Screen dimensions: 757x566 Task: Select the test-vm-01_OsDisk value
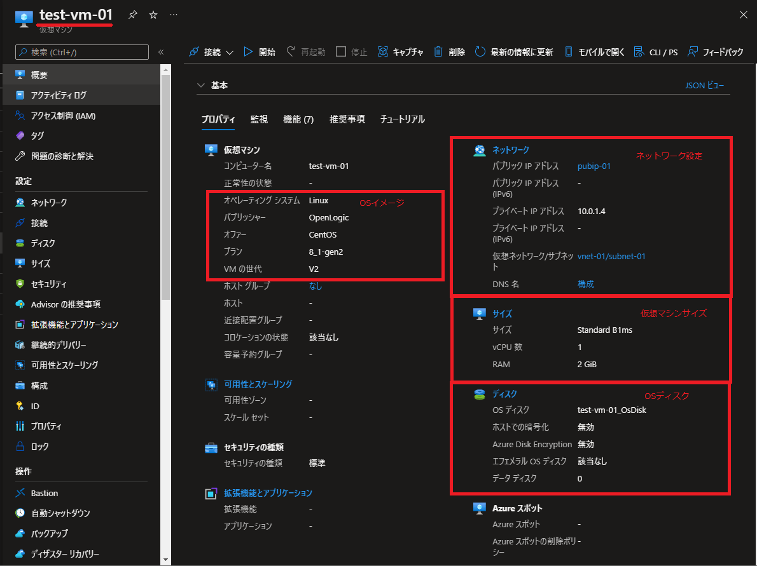click(612, 410)
